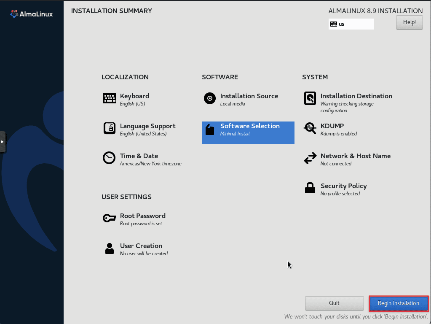Click the Installation Destination disk icon
This screenshot has width=431, height=324.
310,99
